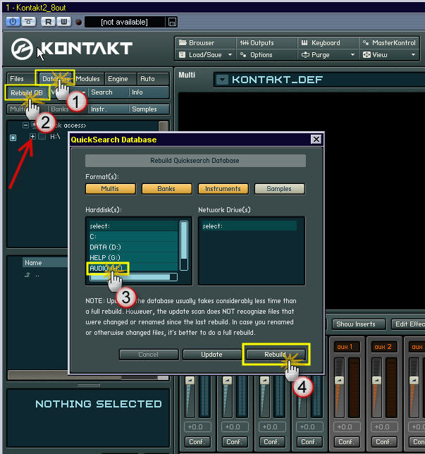Switch to the Engine tab
425x454 pixels.
[121, 79]
